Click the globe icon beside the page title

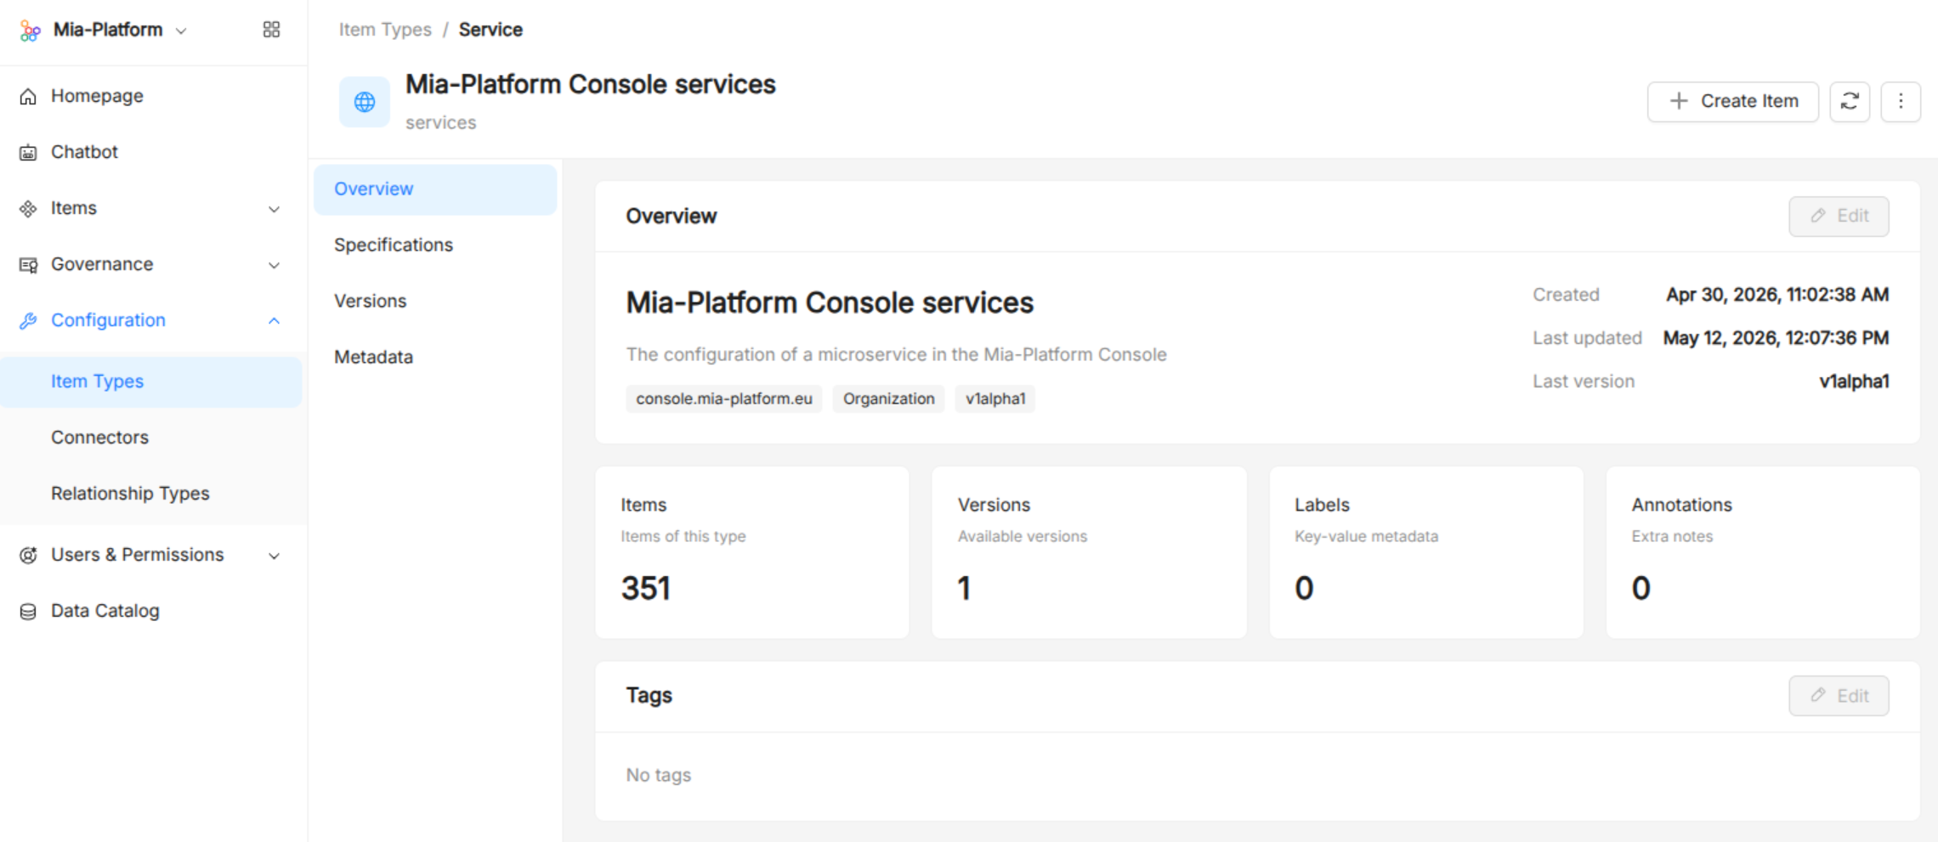[x=365, y=102]
